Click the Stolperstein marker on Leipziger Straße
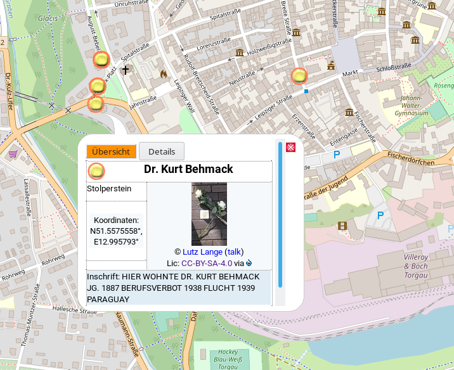This screenshot has width=454, height=370. click(299, 76)
